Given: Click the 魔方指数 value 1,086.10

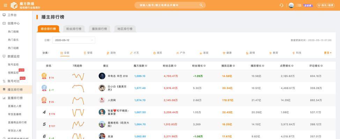Looking at the screenshot, I should (140, 76).
